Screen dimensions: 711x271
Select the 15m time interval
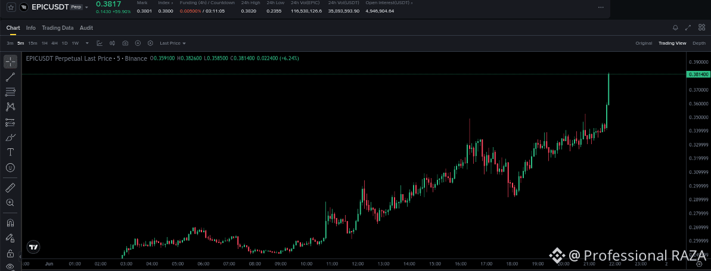coord(33,43)
